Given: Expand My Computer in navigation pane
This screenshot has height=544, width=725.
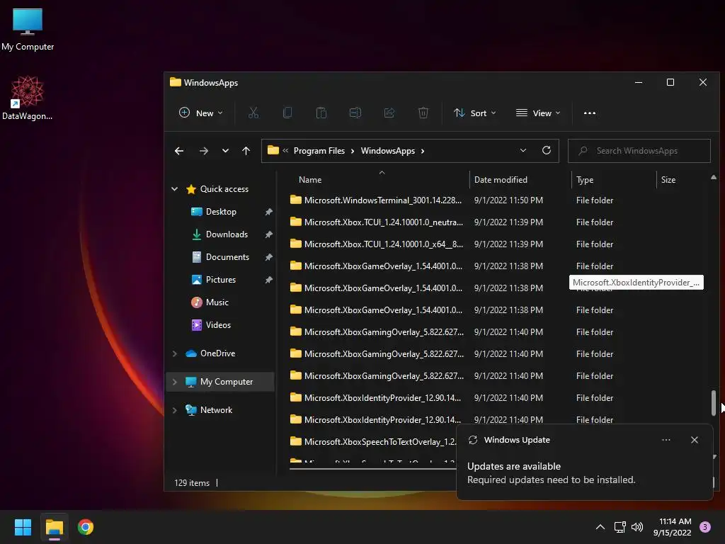Looking at the screenshot, I should click(x=174, y=382).
